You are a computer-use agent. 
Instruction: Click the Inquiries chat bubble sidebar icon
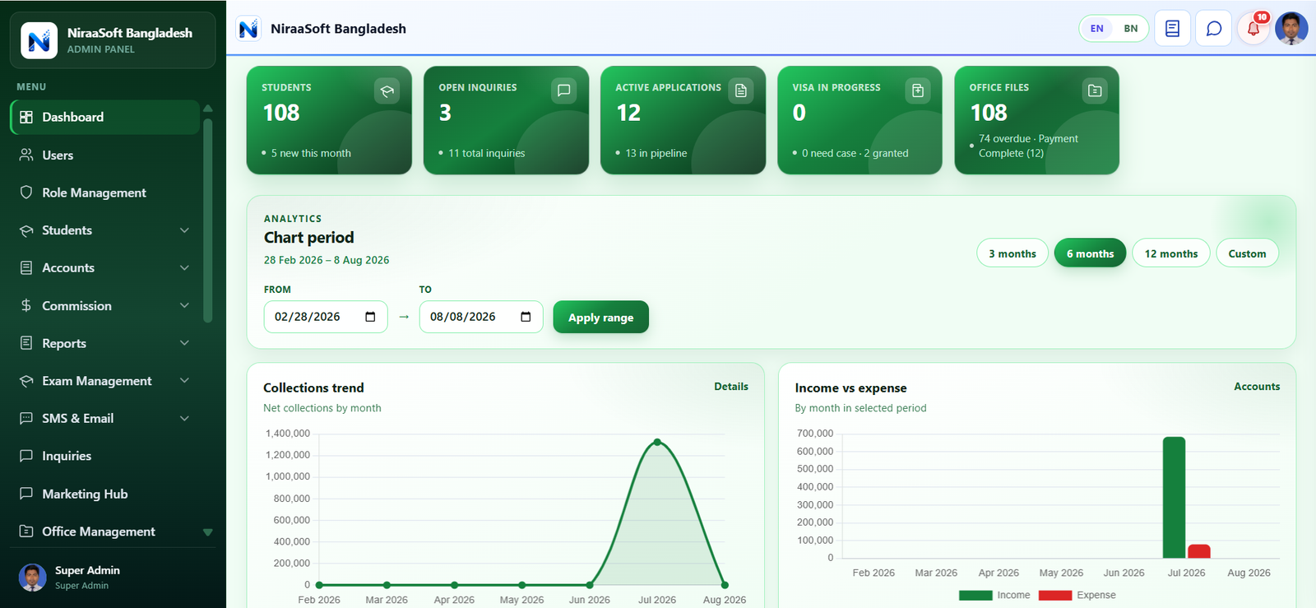(x=26, y=456)
